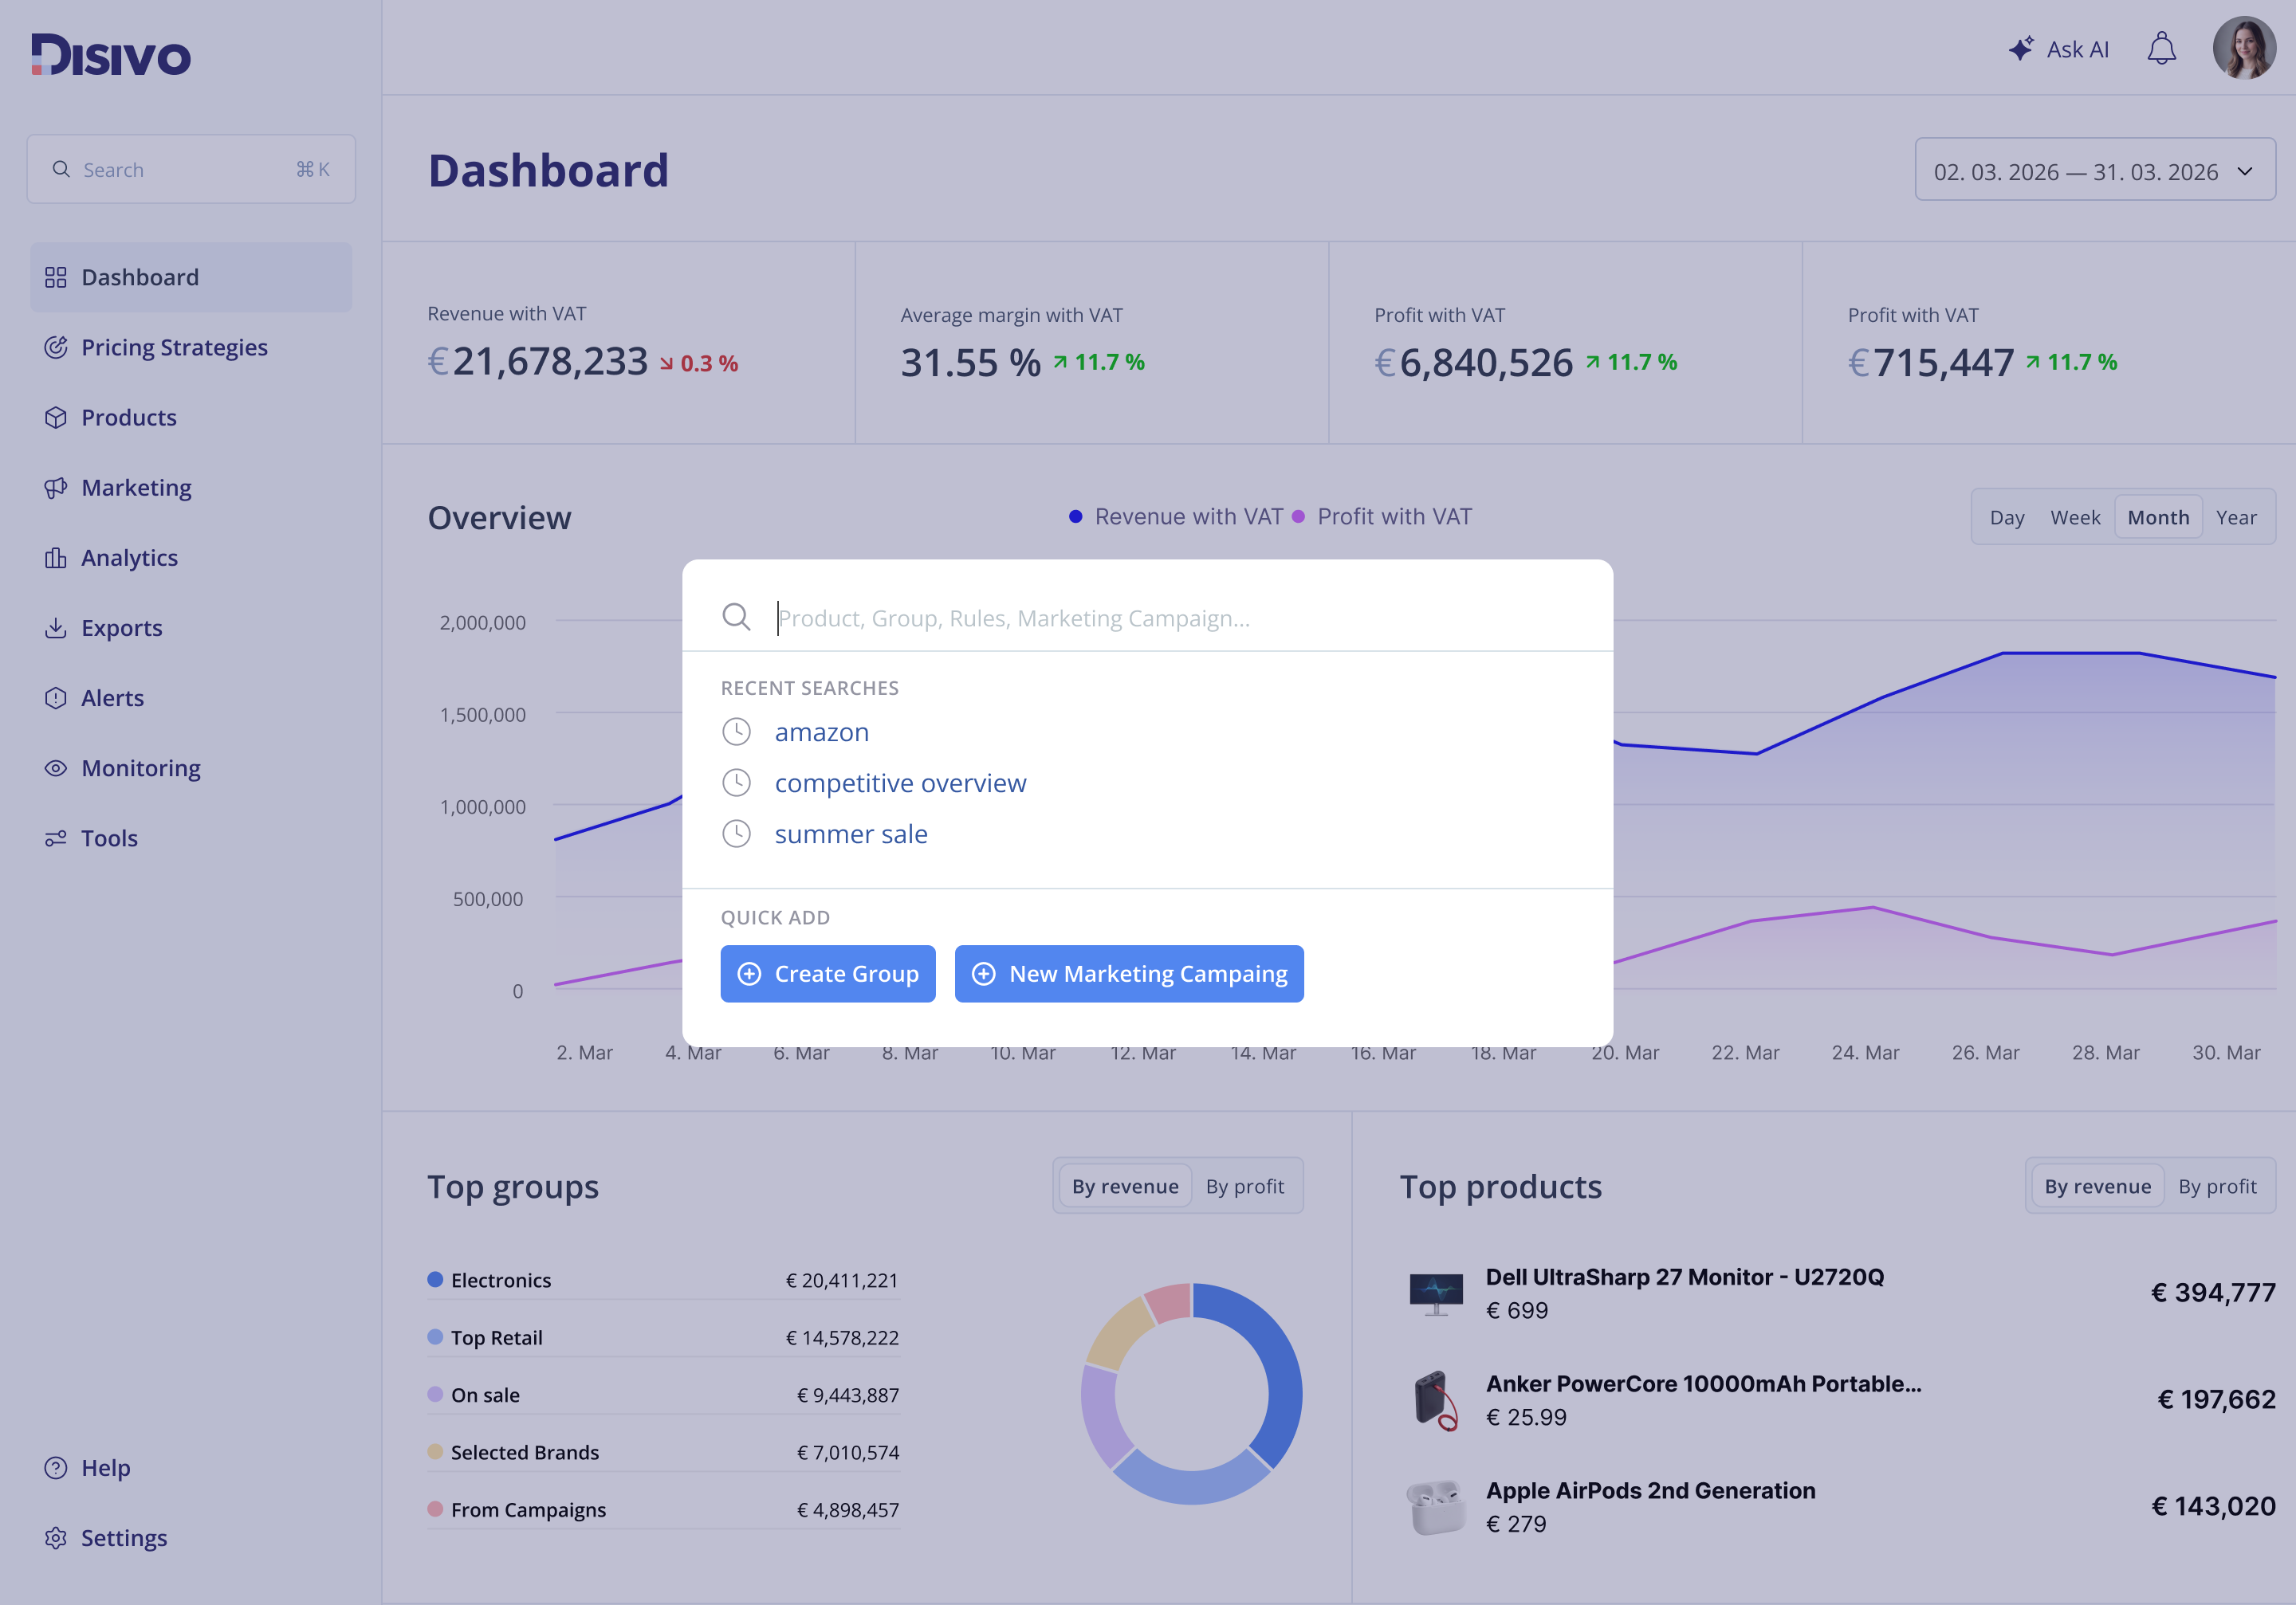Click magnifier icon in search modal
The image size is (2296, 1605).
pyautogui.click(x=736, y=617)
